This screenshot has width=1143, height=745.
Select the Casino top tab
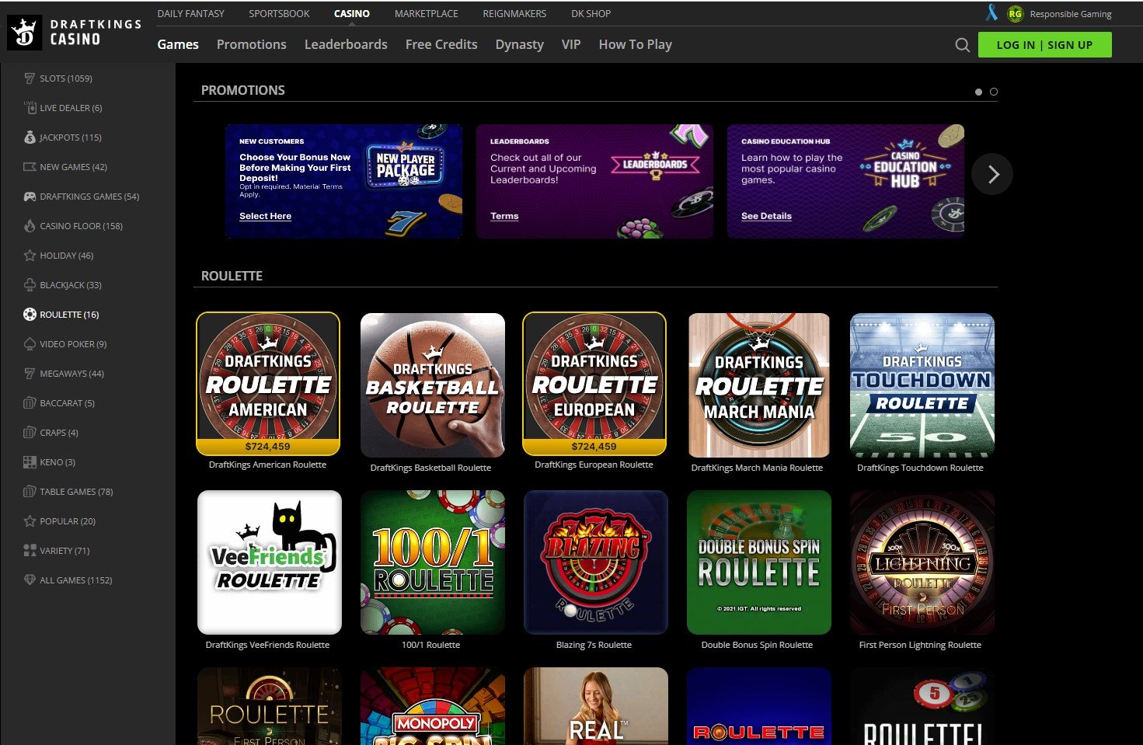[x=352, y=13]
